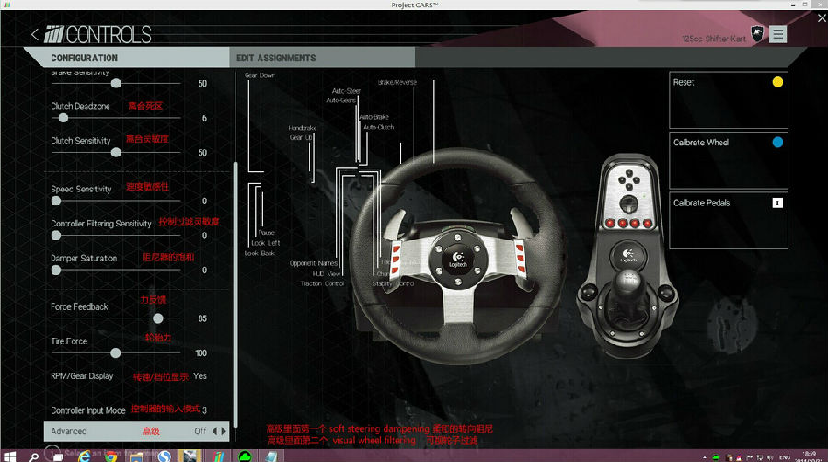
Task: Open Internet Explorer from the taskbar
Action: tap(84, 456)
